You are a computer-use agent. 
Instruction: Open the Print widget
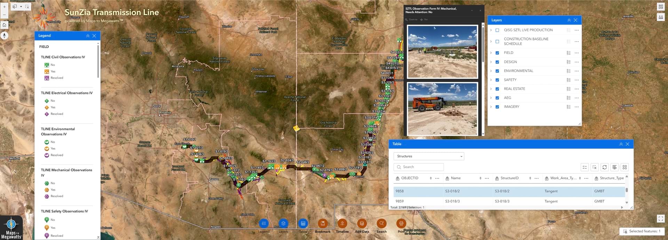pyautogui.click(x=401, y=223)
